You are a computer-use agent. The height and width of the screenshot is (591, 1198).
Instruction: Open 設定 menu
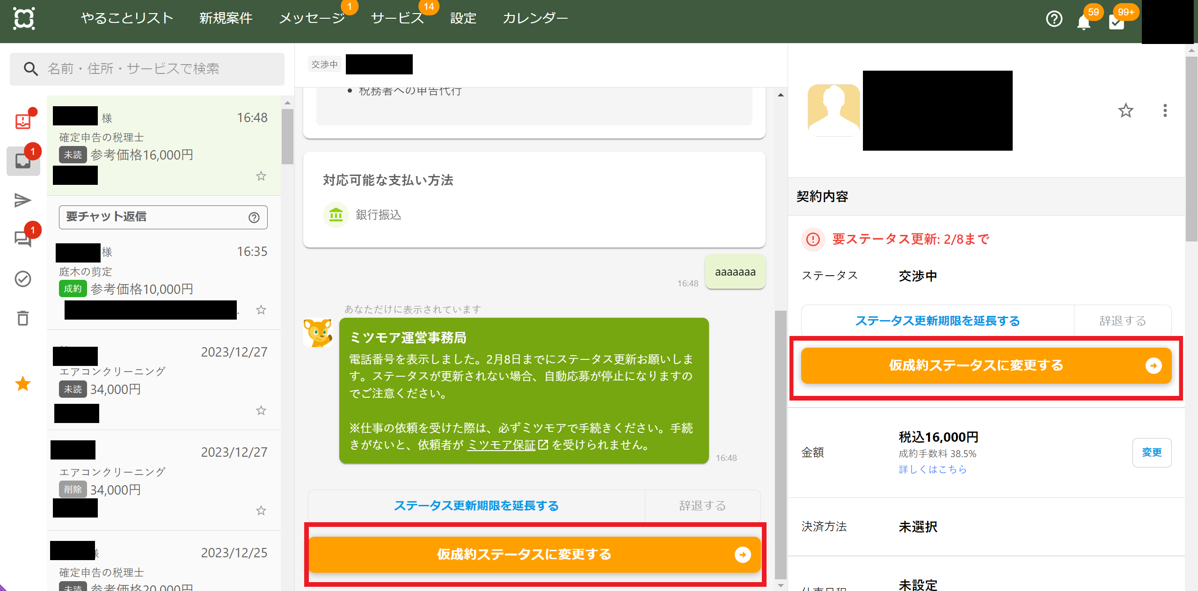coord(463,18)
